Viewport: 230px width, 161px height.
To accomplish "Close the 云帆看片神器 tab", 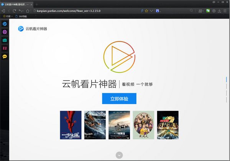I will pos(31,5).
